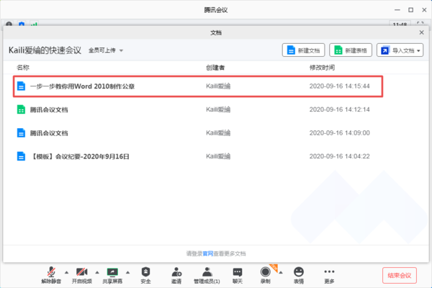Image resolution: width=432 pixels, height=288 pixels.
Task: Open the 全员可上传 permission dropdown
Action: (x=106, y=50)
